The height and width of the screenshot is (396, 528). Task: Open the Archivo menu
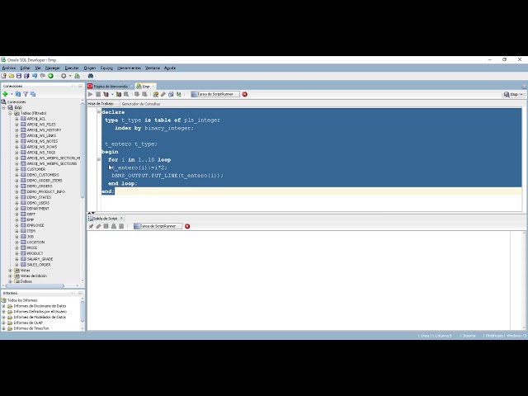tap(9, 68)
